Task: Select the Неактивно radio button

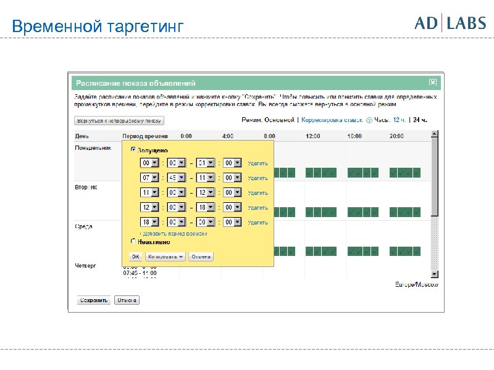Action: click(x=133, y=241)
